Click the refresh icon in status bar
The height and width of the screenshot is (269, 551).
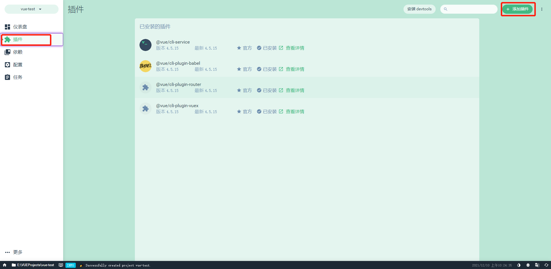pos(546,265)
